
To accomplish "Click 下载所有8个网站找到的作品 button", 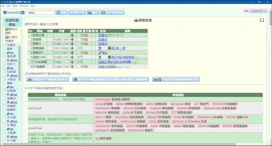I will (48, 80).
